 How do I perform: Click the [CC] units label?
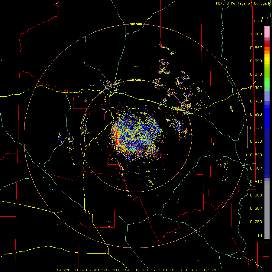pyautogui.click(x=258, y=21)
